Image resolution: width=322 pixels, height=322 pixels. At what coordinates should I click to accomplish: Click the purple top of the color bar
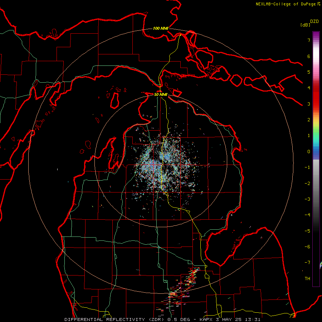click(316, 35)
